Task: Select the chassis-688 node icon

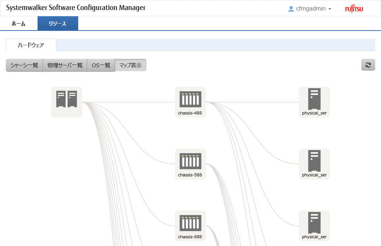Action: pyautogui.click(x=190, y=223)
